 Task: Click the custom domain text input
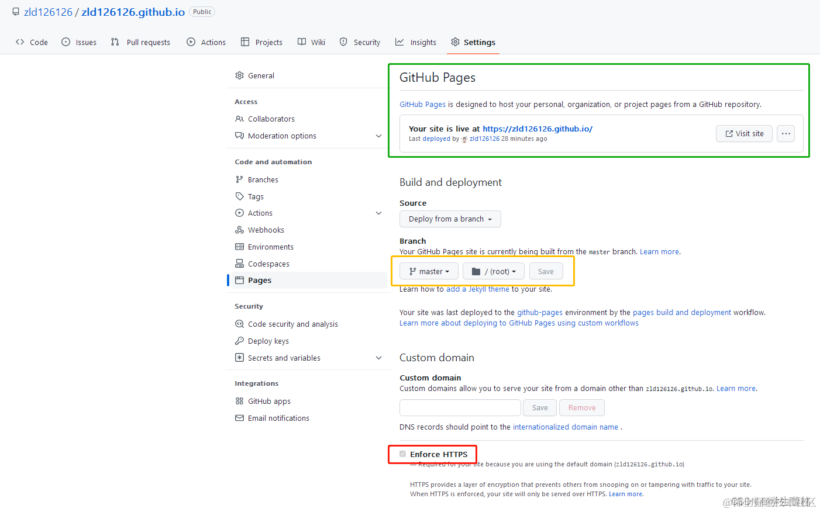point(460,407)
